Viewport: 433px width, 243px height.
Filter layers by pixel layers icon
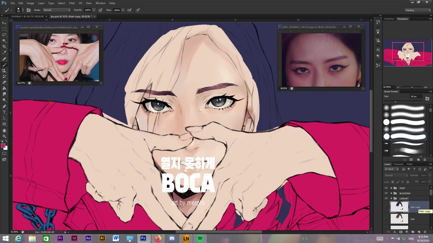click(403, 169)
